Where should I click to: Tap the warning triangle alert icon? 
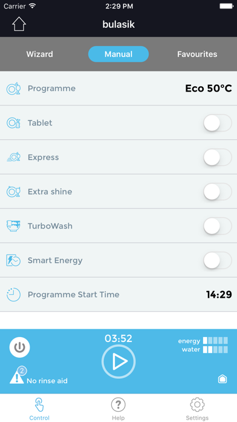pyautogui.click(x=17, y=377)
